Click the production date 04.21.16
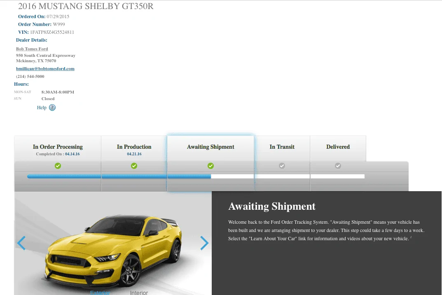442x295 pixels. (134, 154)
